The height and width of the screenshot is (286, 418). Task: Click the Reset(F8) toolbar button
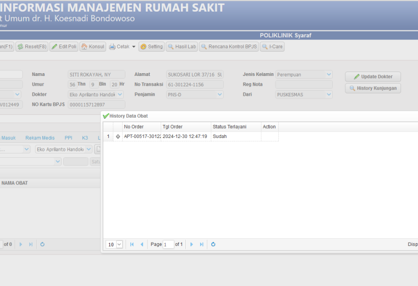coord(32,47)
